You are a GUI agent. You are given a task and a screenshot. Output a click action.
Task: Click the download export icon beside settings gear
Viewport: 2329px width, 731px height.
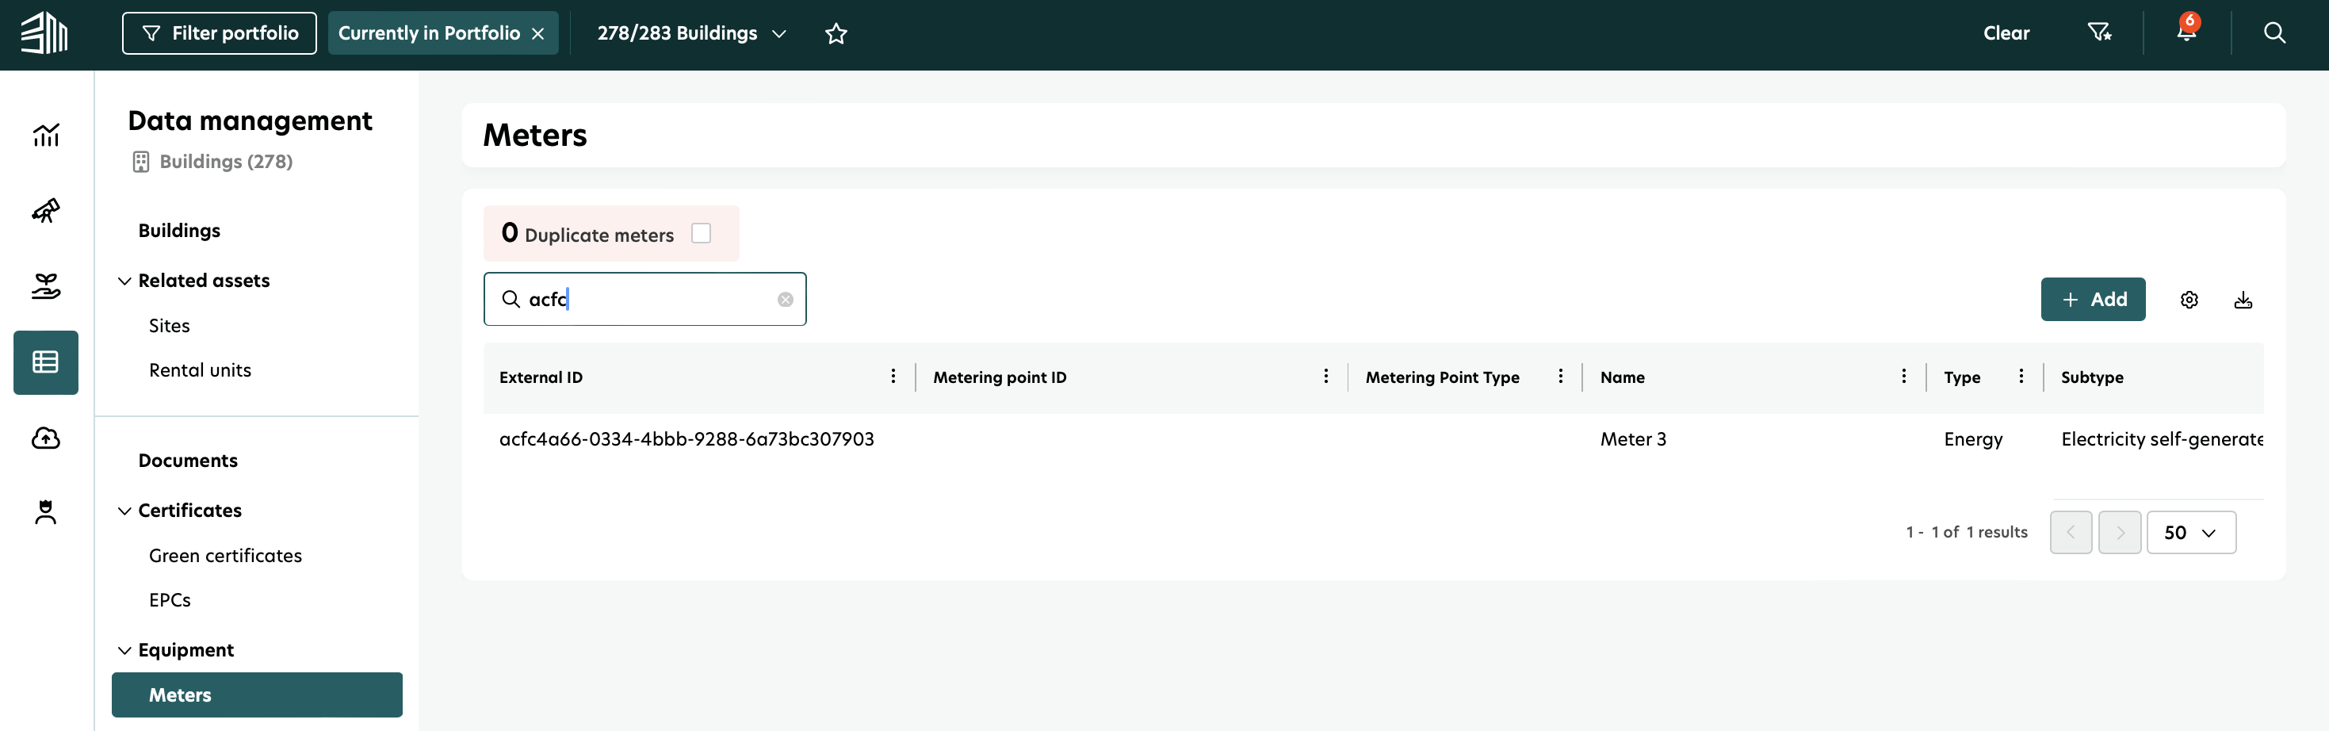(x=2244, y=300)
